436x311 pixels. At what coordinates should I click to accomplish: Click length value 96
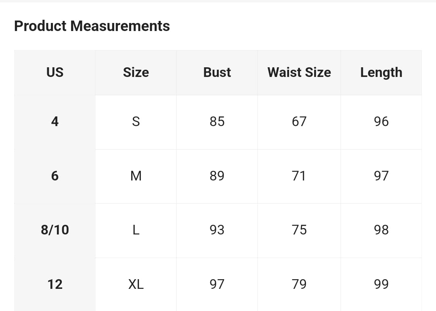pyautogui.click(x=381, y=122)
